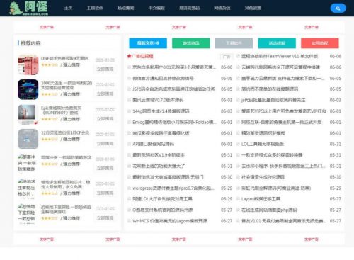
Task: Open the 1000天 space game thumbnail
Action: (x=28, y=89)
